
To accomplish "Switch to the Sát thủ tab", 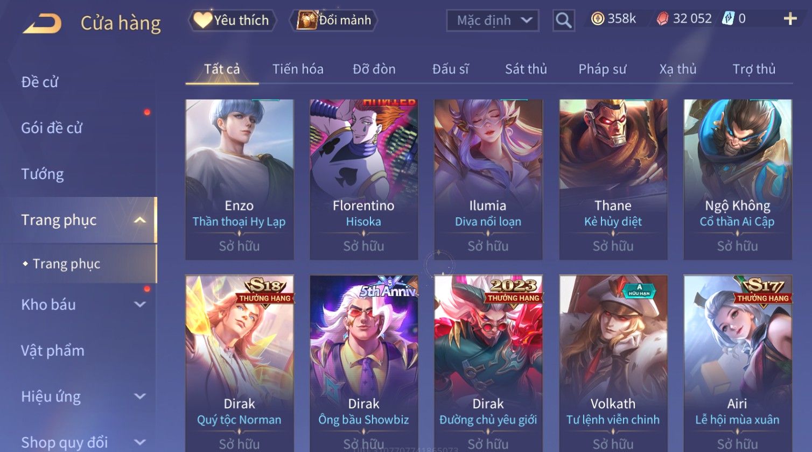I will click(x=526, y=69).
